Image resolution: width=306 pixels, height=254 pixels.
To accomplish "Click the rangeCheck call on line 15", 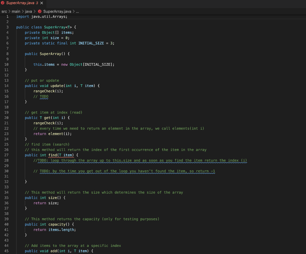I will pos(44,91).
